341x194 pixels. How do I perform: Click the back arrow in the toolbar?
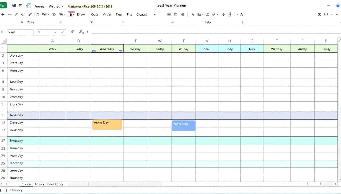click(3, 14)
